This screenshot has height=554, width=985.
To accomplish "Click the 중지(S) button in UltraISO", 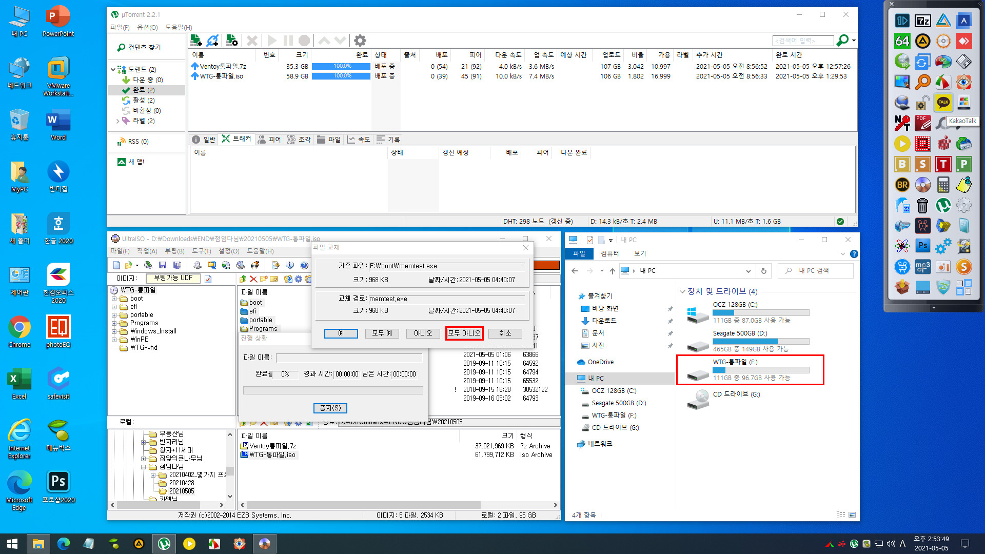I will coord(331,408).
